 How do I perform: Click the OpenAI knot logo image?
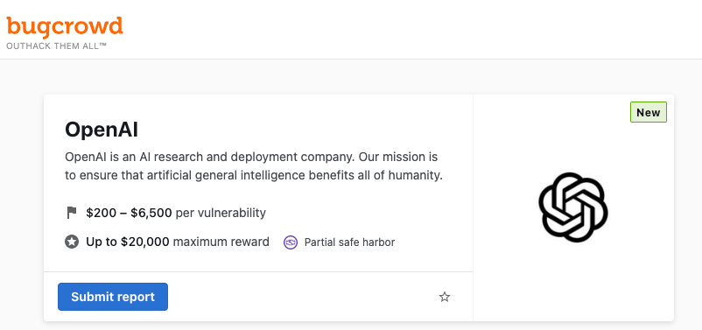573,207
